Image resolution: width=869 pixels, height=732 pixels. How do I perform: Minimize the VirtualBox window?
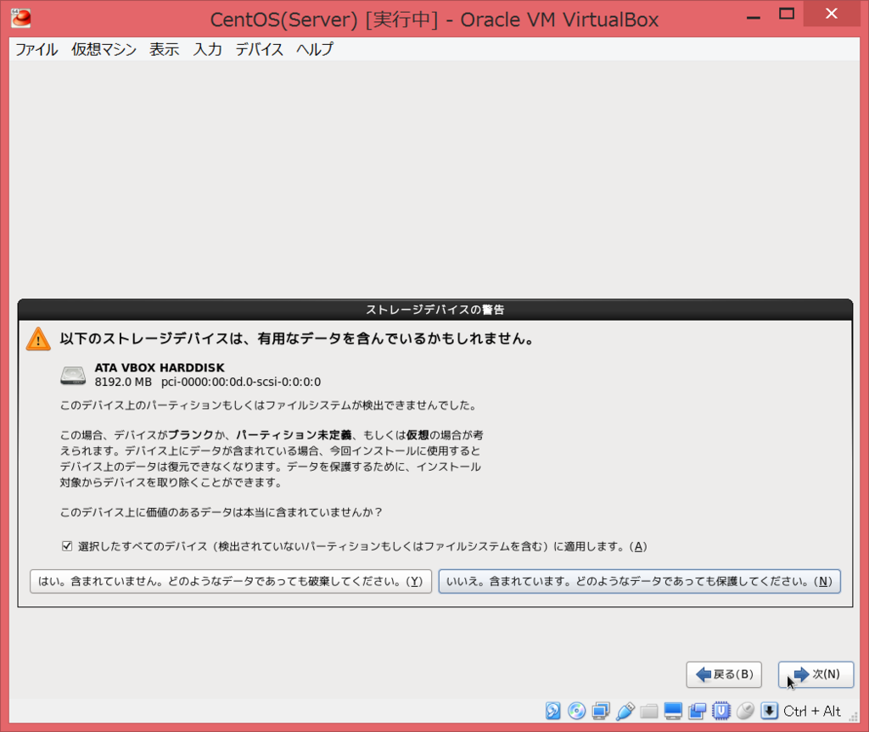pyautogui.click(x=754, y=17)
